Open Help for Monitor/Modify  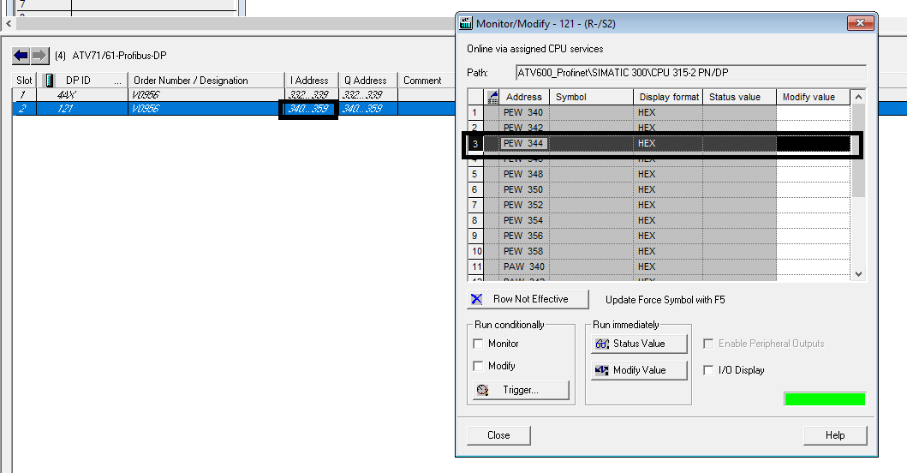point(835,434)
